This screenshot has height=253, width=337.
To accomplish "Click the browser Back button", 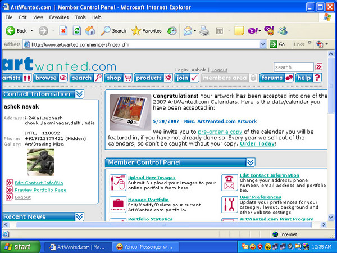I will (x=16, y=31).
